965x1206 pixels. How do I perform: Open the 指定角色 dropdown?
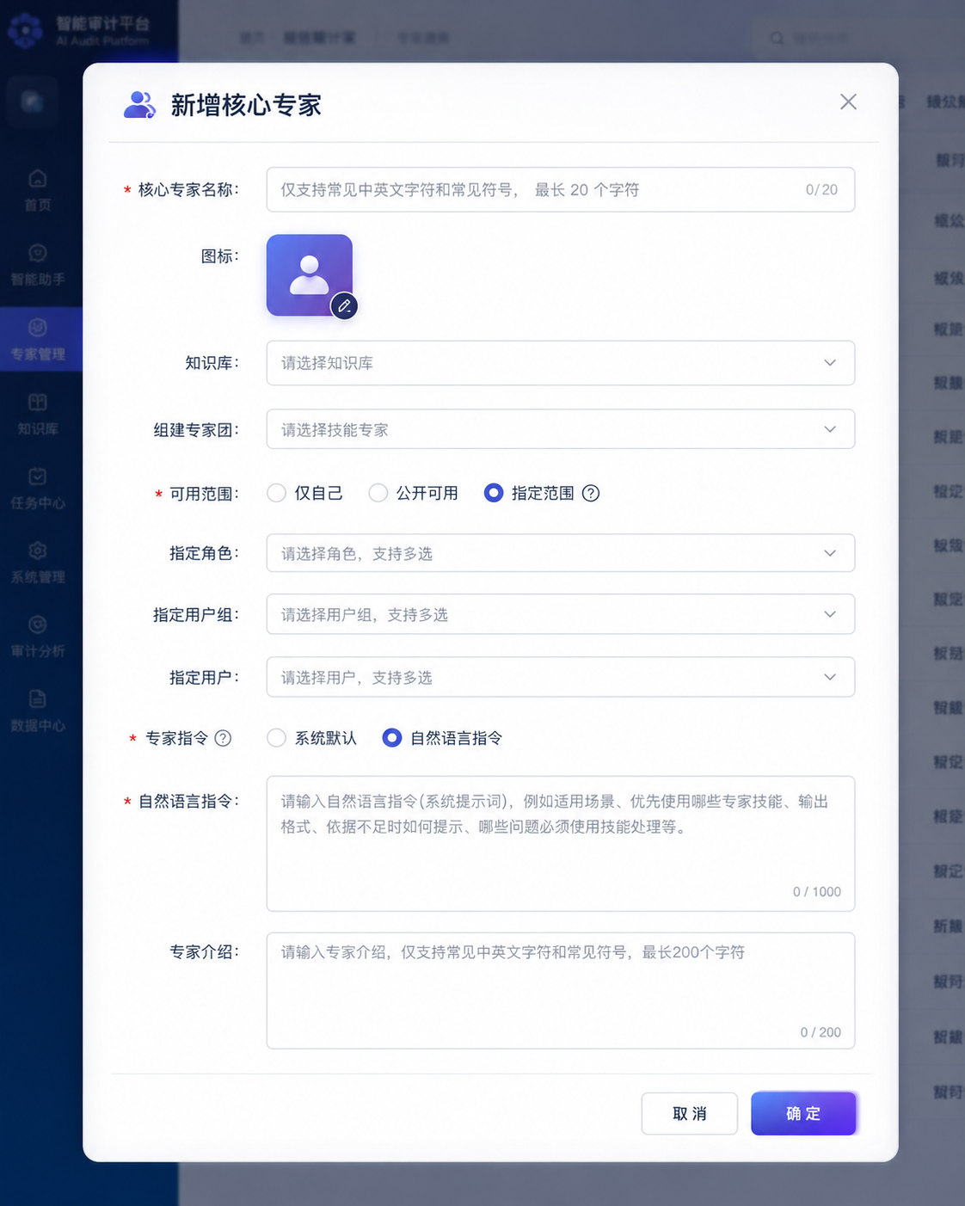pyautogui.click(x=561, y=553)
